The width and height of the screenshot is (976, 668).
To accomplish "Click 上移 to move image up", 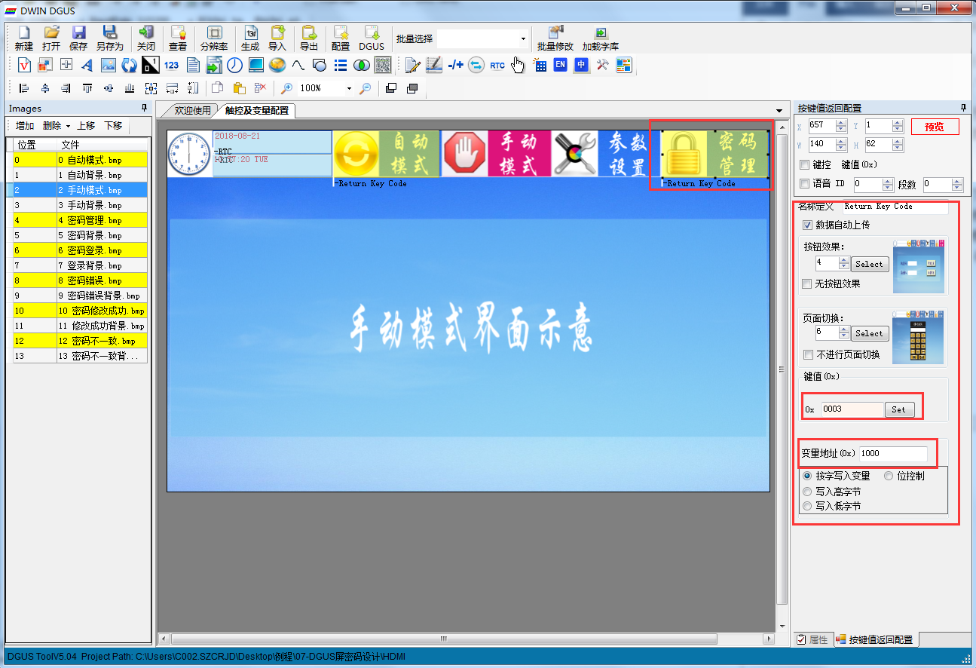I will tap(86, 126).
